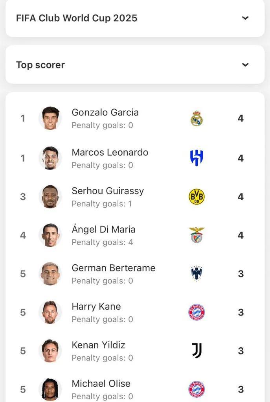This screenshot has width=270, height=402.
Task: Expand the FIFA Club World Cup 2025 chevron
Action: (x=245, y=18)
